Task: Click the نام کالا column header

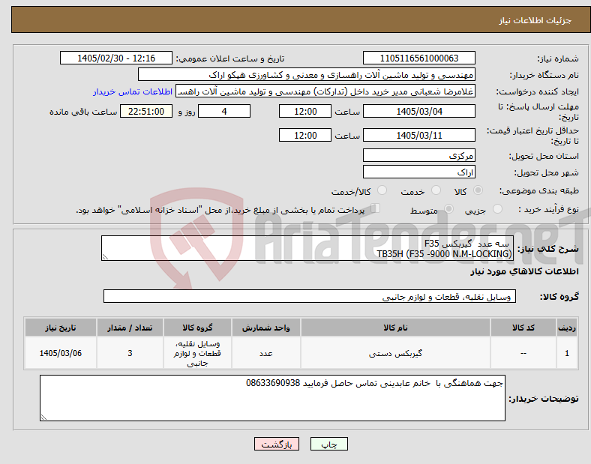Action: point(395,328)
